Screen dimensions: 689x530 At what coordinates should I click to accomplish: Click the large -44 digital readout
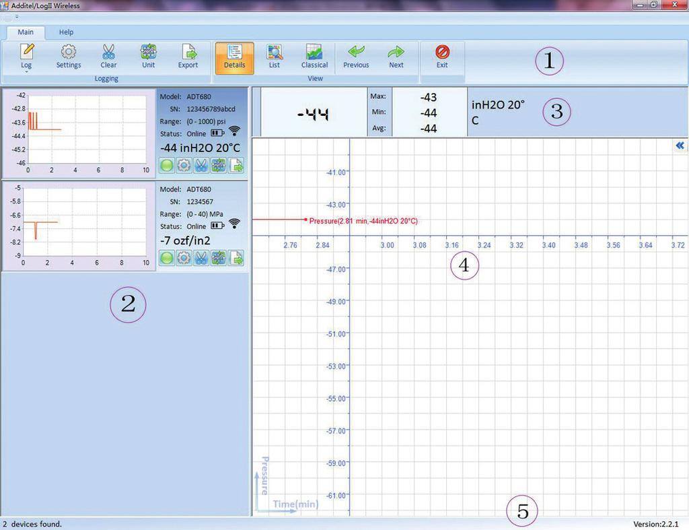(x=313, y=114)
